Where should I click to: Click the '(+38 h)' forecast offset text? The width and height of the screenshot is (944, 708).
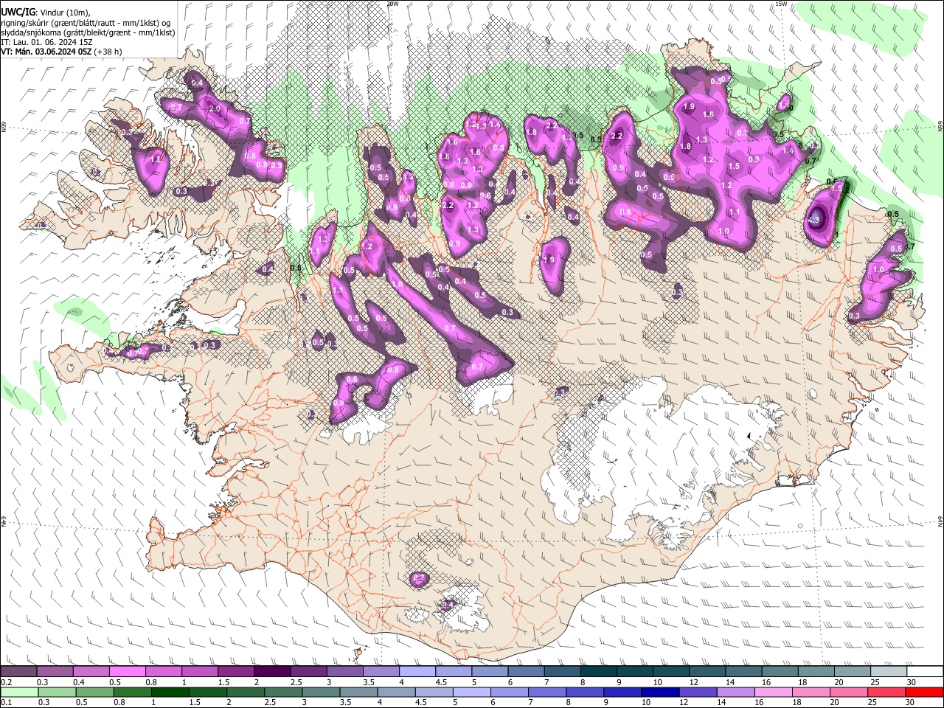coord(108,52)
